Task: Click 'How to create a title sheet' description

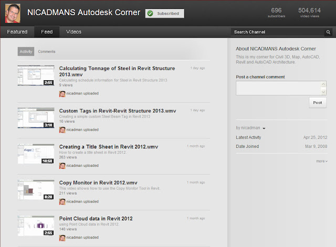Action: 93,153
